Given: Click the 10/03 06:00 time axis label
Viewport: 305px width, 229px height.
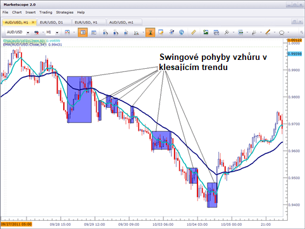Looking at the screenshot, I should click(163, 225).
